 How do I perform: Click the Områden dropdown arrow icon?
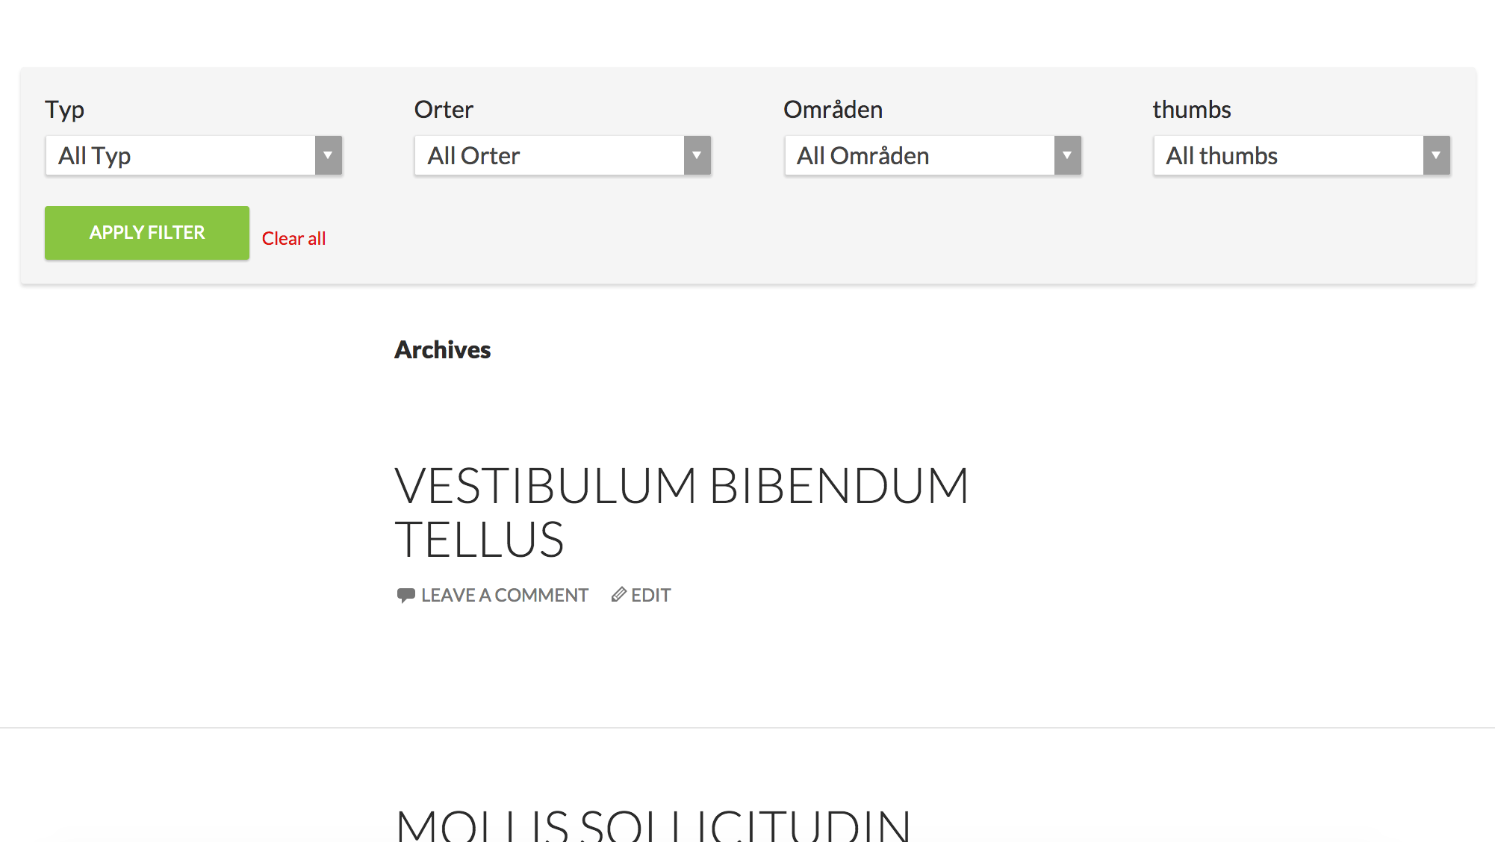pyautogui.click(x=1066, y=155)
